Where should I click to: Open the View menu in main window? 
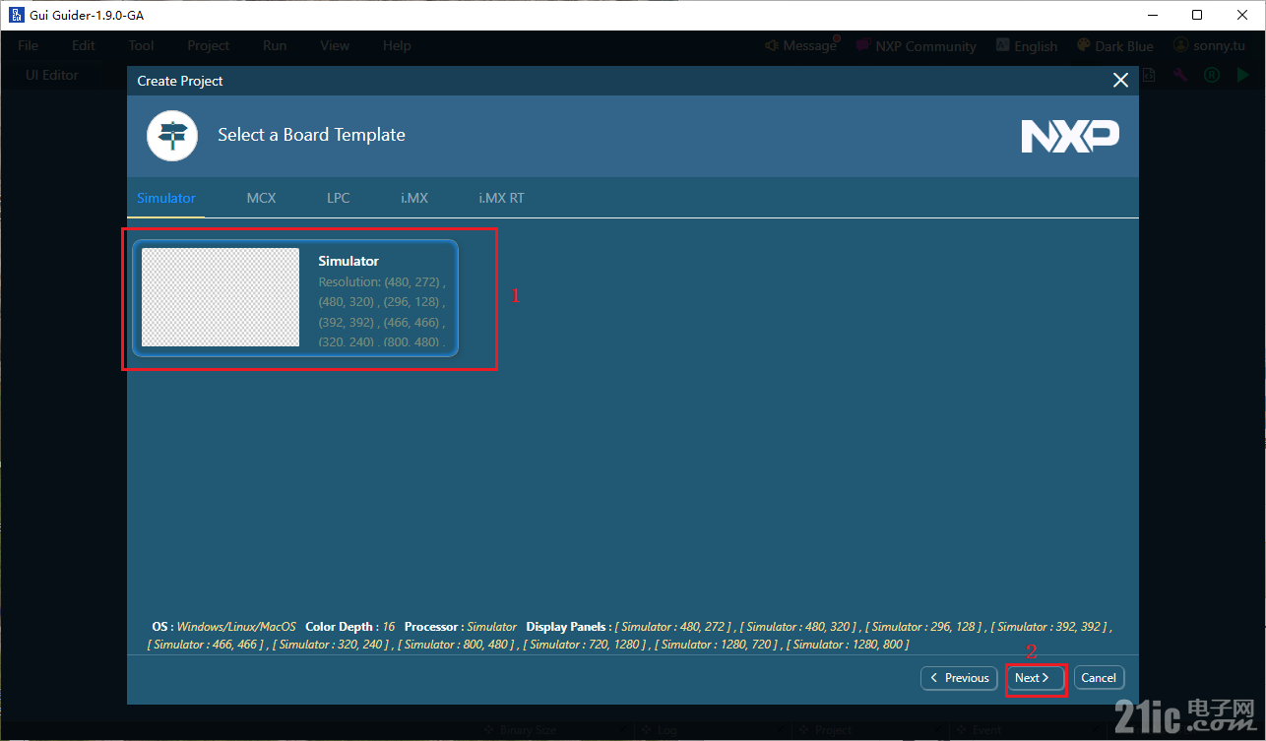[335, 45]
